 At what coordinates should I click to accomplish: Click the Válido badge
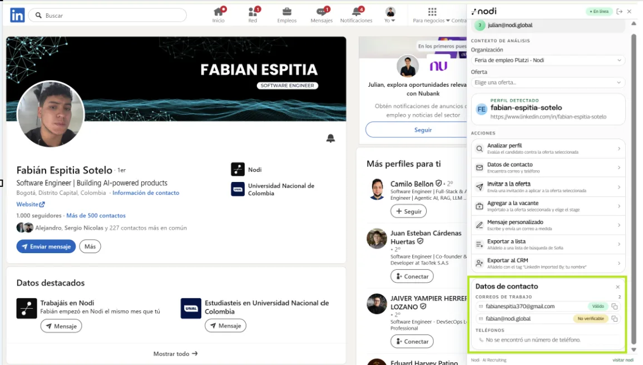click(x=597, y=307)
